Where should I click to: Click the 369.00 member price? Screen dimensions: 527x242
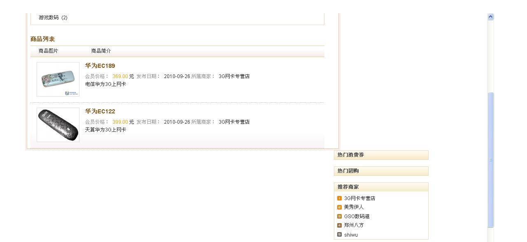(x=120, y=76)
